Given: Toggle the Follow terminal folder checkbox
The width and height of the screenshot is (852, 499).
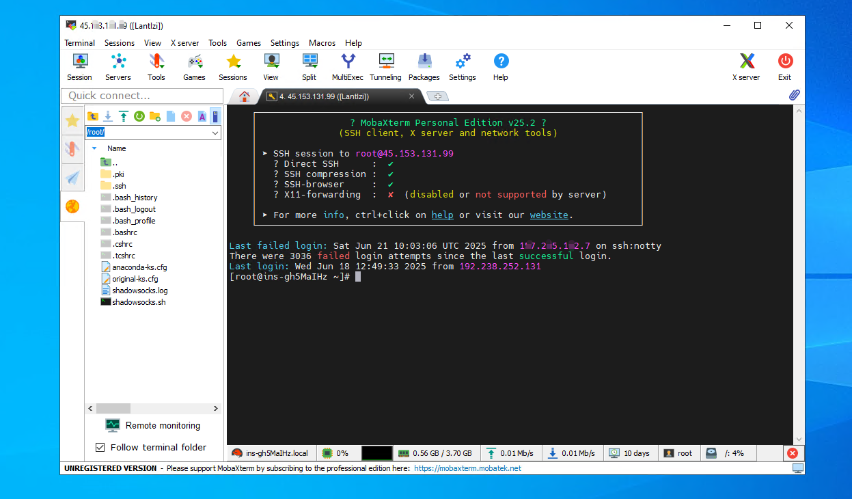Looking at the screenshot, I should [x=100, y=447].
